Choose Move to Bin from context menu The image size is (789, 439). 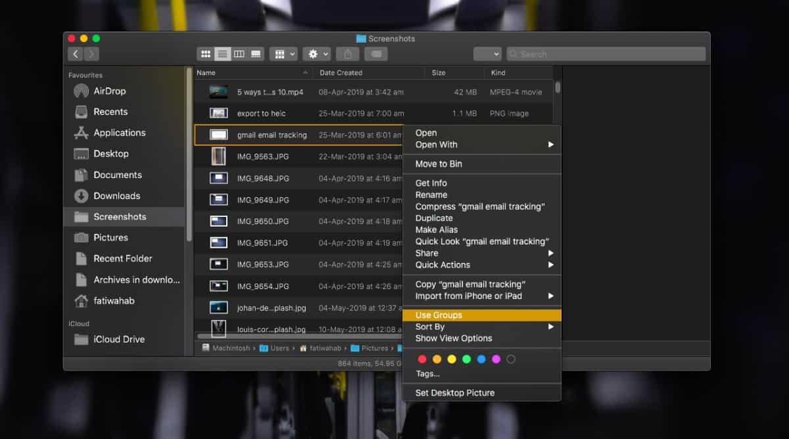tap(439, 164)
